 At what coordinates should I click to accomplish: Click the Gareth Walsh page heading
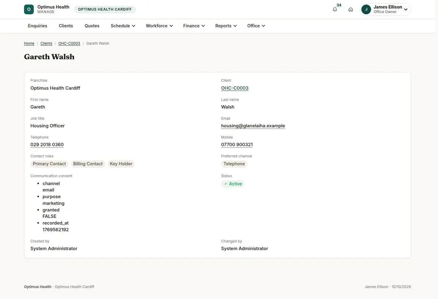(49, 57)
